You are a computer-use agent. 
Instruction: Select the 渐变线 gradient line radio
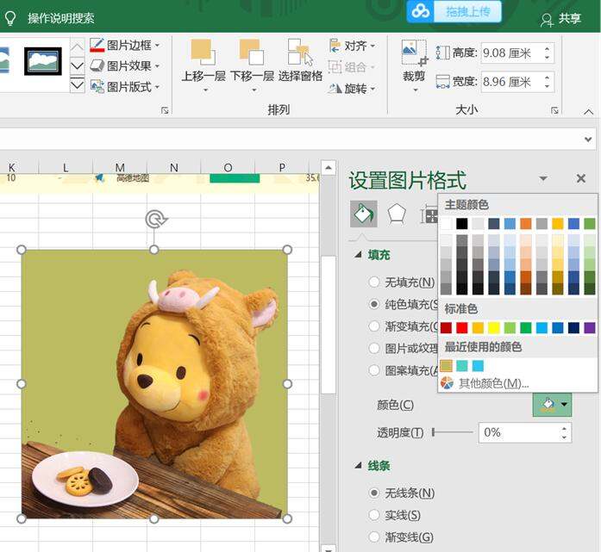(374, 537)
